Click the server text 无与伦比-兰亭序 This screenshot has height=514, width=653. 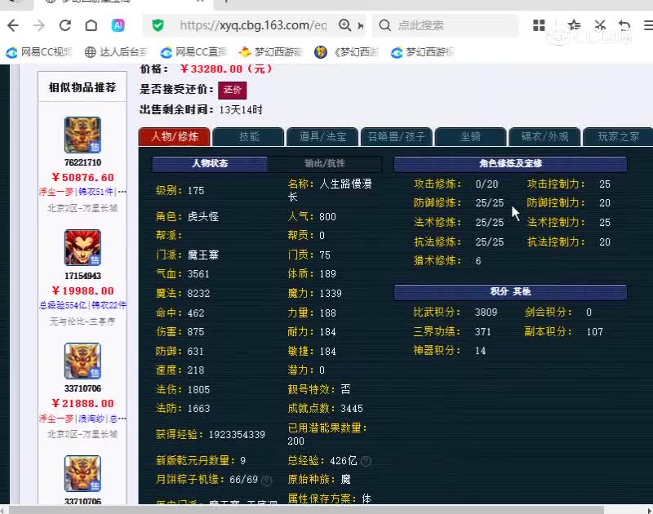tap(82, 321)
